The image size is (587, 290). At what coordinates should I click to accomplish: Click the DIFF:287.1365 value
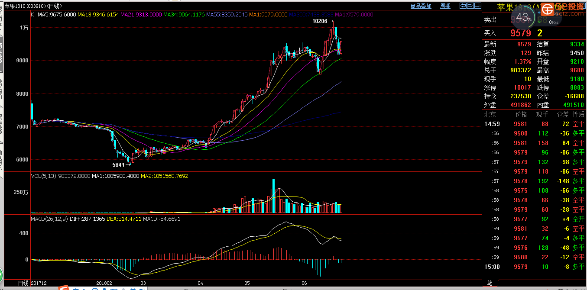pos(88,219)
